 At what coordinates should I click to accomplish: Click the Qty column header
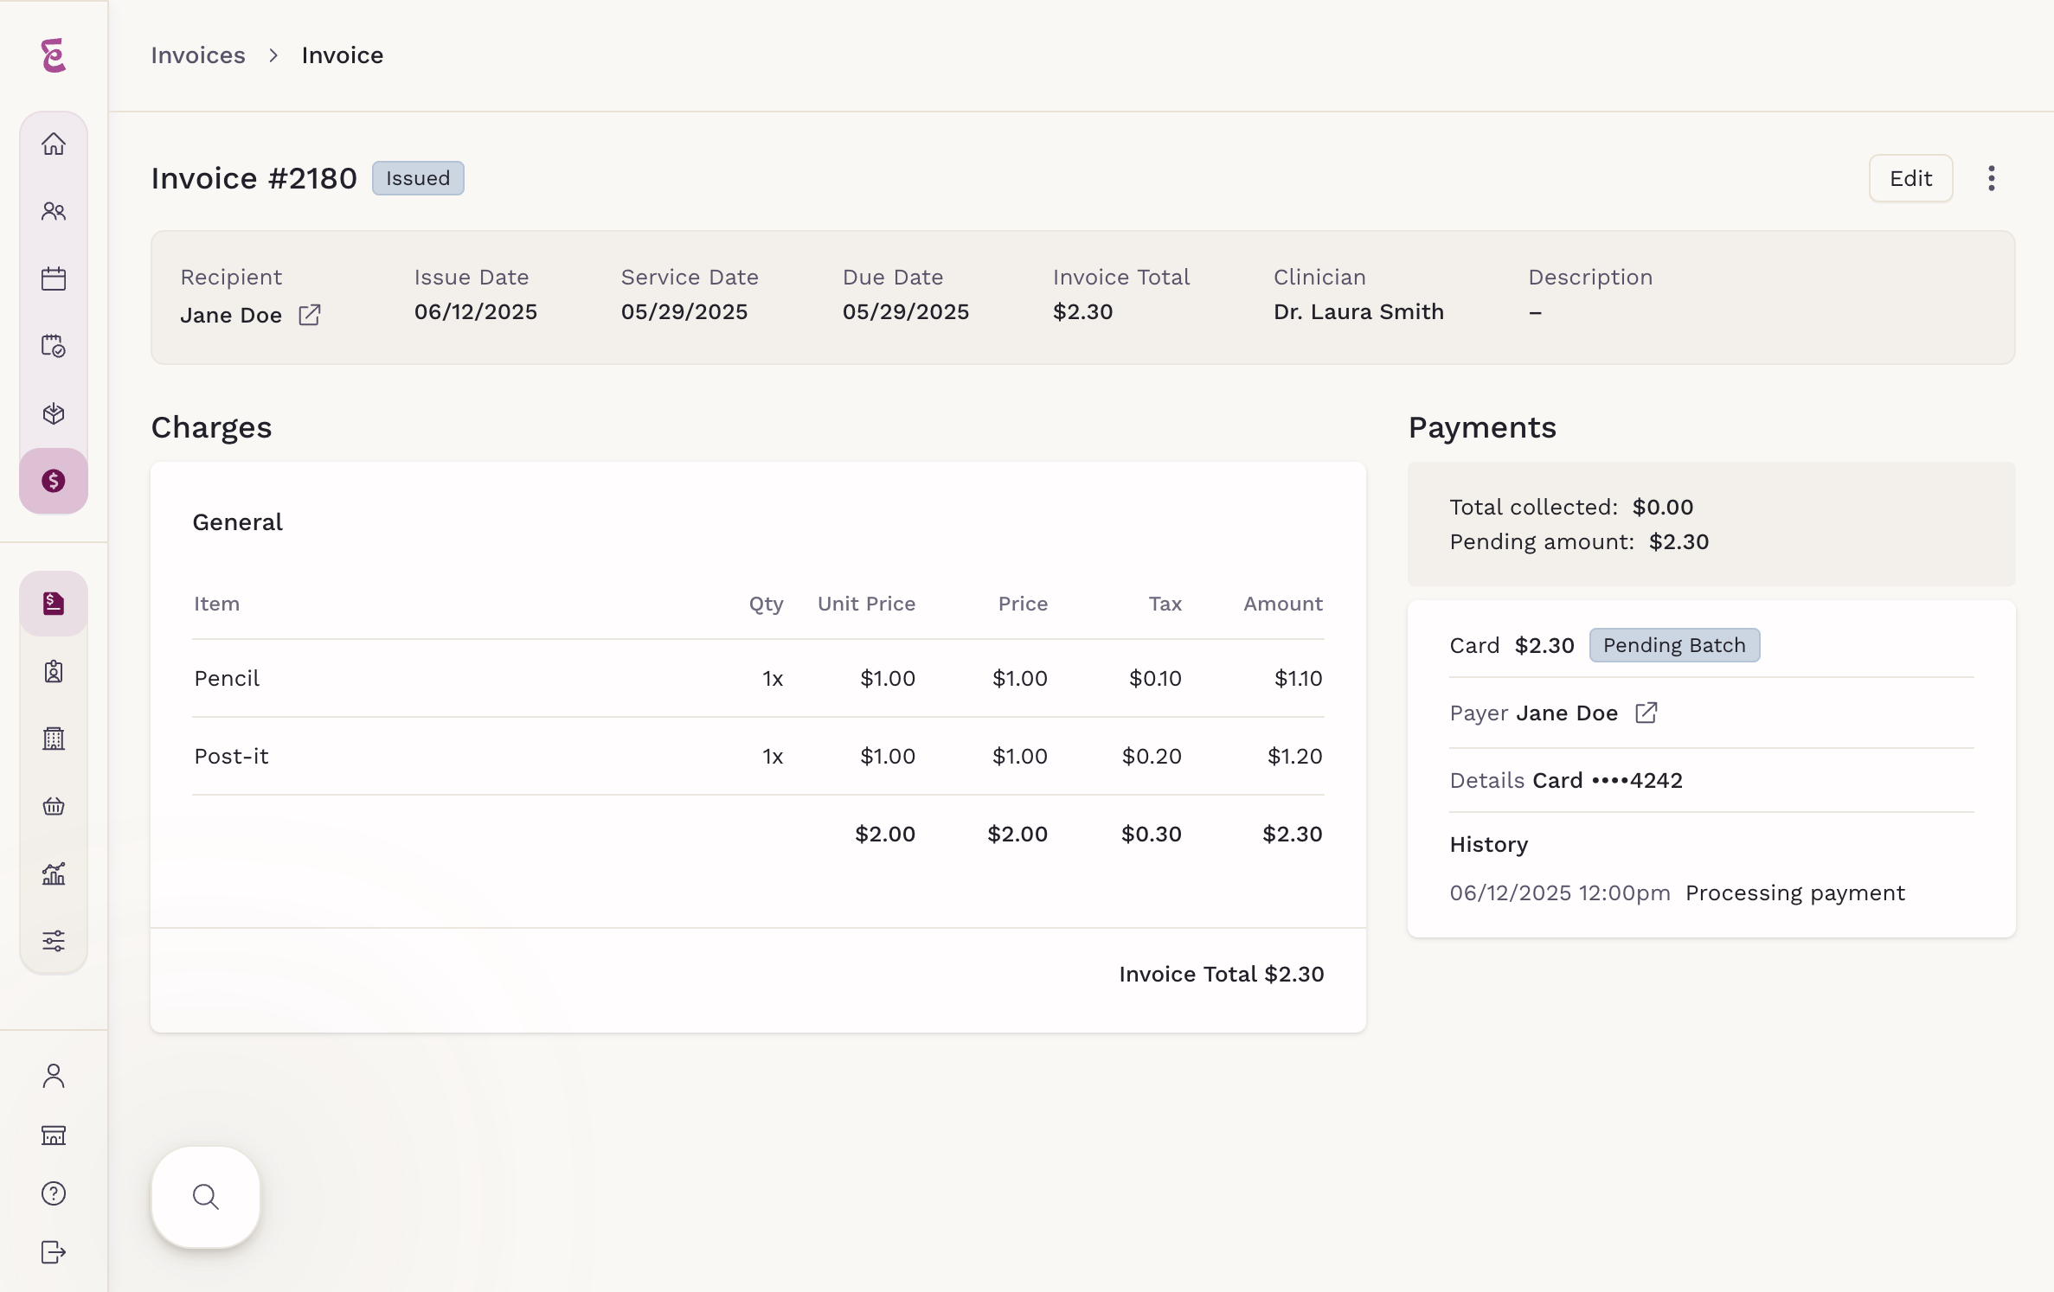[x=767, y=604]
